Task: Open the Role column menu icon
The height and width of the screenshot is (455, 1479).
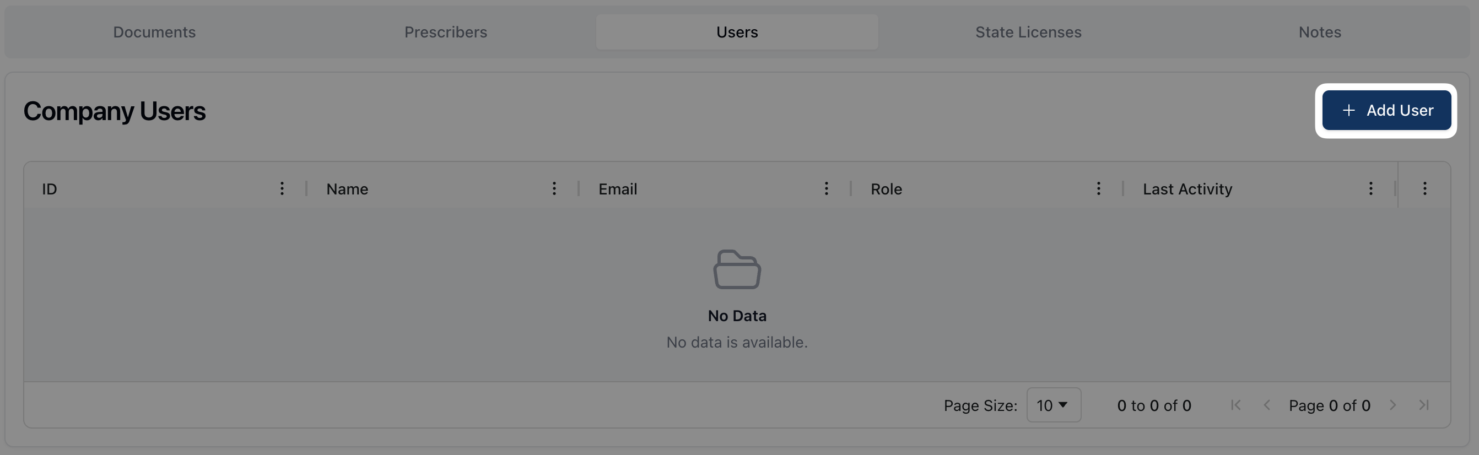Action: [1098, 189]
